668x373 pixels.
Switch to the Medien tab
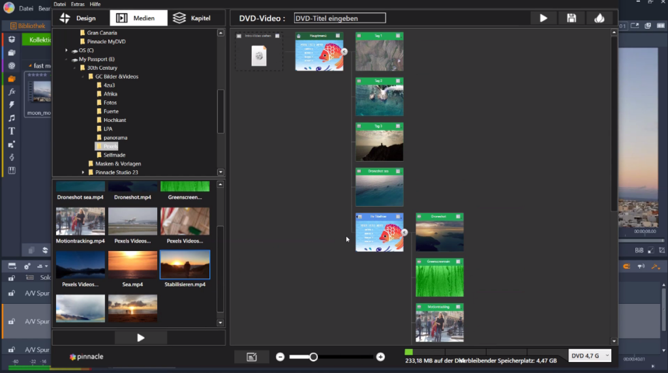138,18
